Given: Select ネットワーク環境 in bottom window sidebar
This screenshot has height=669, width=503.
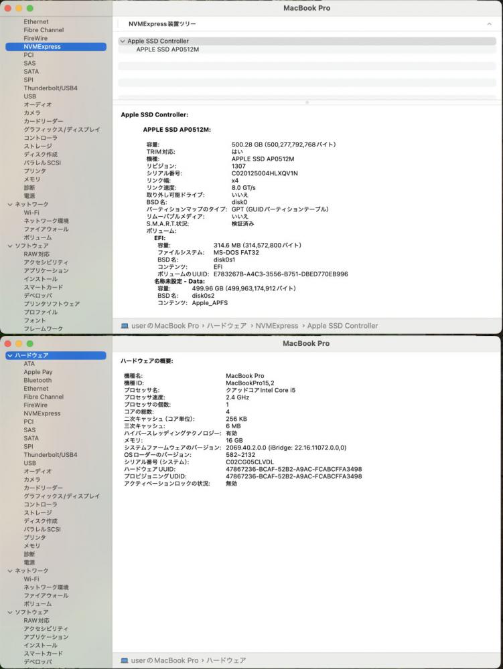Looking at the screenshot, I should click(46, 587).
